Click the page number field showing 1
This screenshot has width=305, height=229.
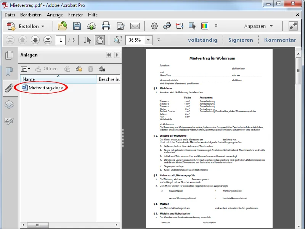click(60, 39)
